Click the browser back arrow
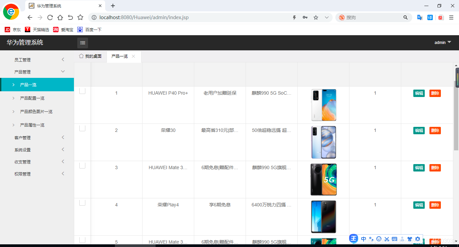The height and width of the screenshot is (247, 459). tap(30, 17)
